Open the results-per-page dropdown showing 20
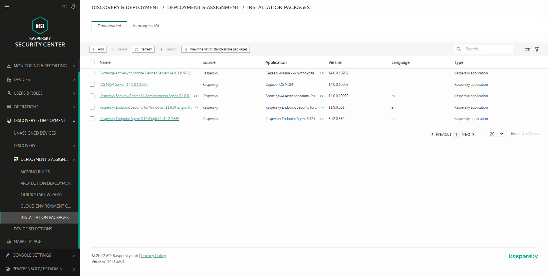 click(496, 133)
